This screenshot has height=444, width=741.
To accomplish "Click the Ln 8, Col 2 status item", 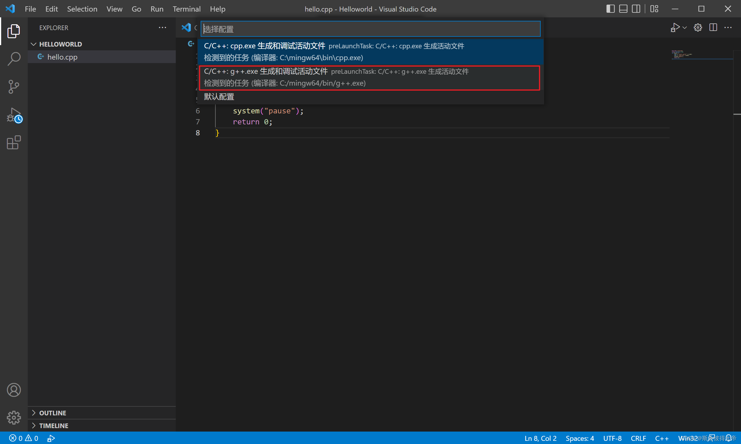I will pyautogui.click(x=540, y=438).
